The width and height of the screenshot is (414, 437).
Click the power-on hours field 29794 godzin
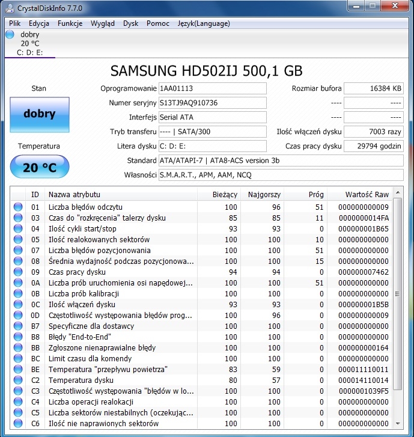[374, 146]
